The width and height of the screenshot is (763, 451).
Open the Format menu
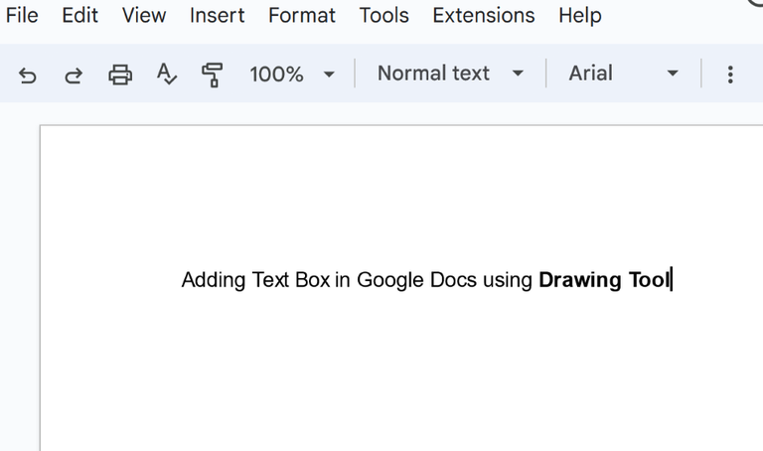(302, 16)
